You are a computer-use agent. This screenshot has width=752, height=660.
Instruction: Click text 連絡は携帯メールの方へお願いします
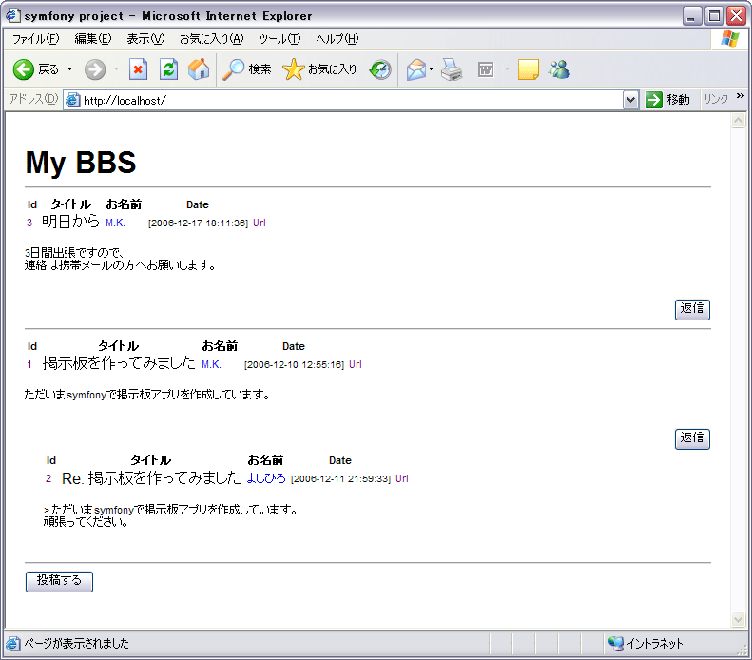click(x=120, y=264)
